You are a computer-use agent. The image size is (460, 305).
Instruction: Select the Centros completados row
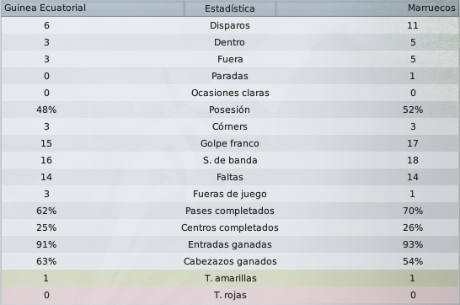230,227
